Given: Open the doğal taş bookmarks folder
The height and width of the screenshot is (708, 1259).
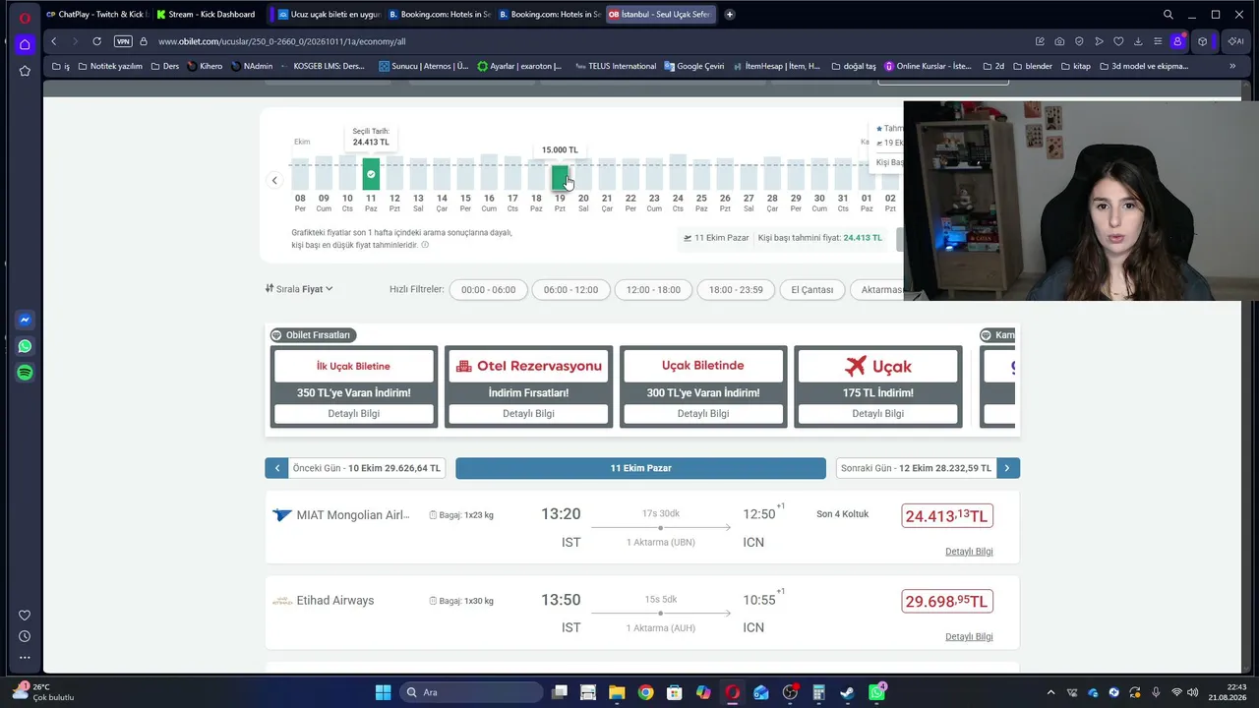Looking at the screenshot, I should [853, 66].
